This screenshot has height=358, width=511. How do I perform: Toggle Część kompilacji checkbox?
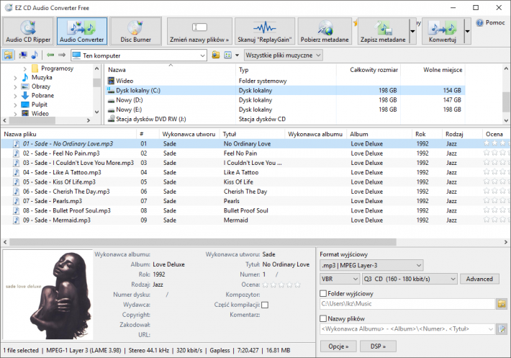click(265, 305)
